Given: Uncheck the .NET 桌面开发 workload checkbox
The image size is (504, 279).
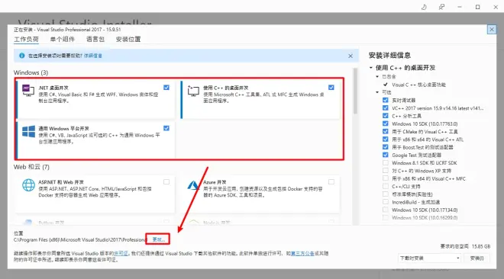Looking at the screenshot, I should click(x=166, y=87).
